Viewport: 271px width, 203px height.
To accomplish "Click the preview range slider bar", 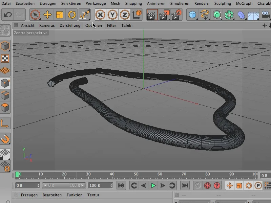I will [64, 185].
